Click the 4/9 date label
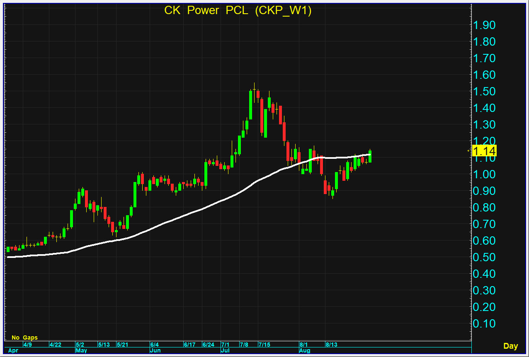This screenshot has height=357, width=529. coord(28,345)
